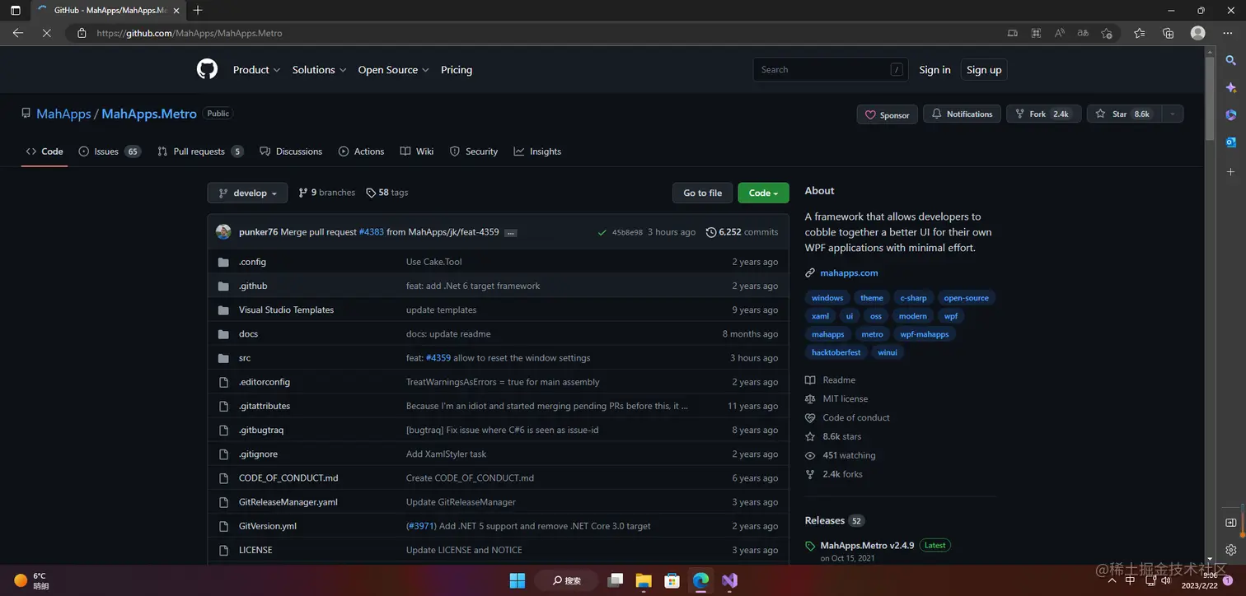This screenshot has height=596, width=1246.
Task: Open the Pull requests tab
Action: (200, 151)
